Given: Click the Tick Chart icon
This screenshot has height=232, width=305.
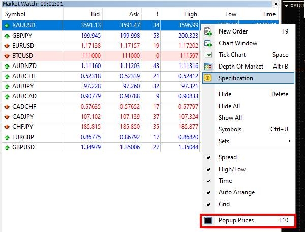Looking at the screenshot, I should coord(208,55).
